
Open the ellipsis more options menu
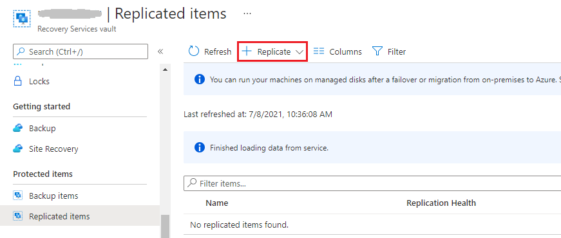(247, 14)
